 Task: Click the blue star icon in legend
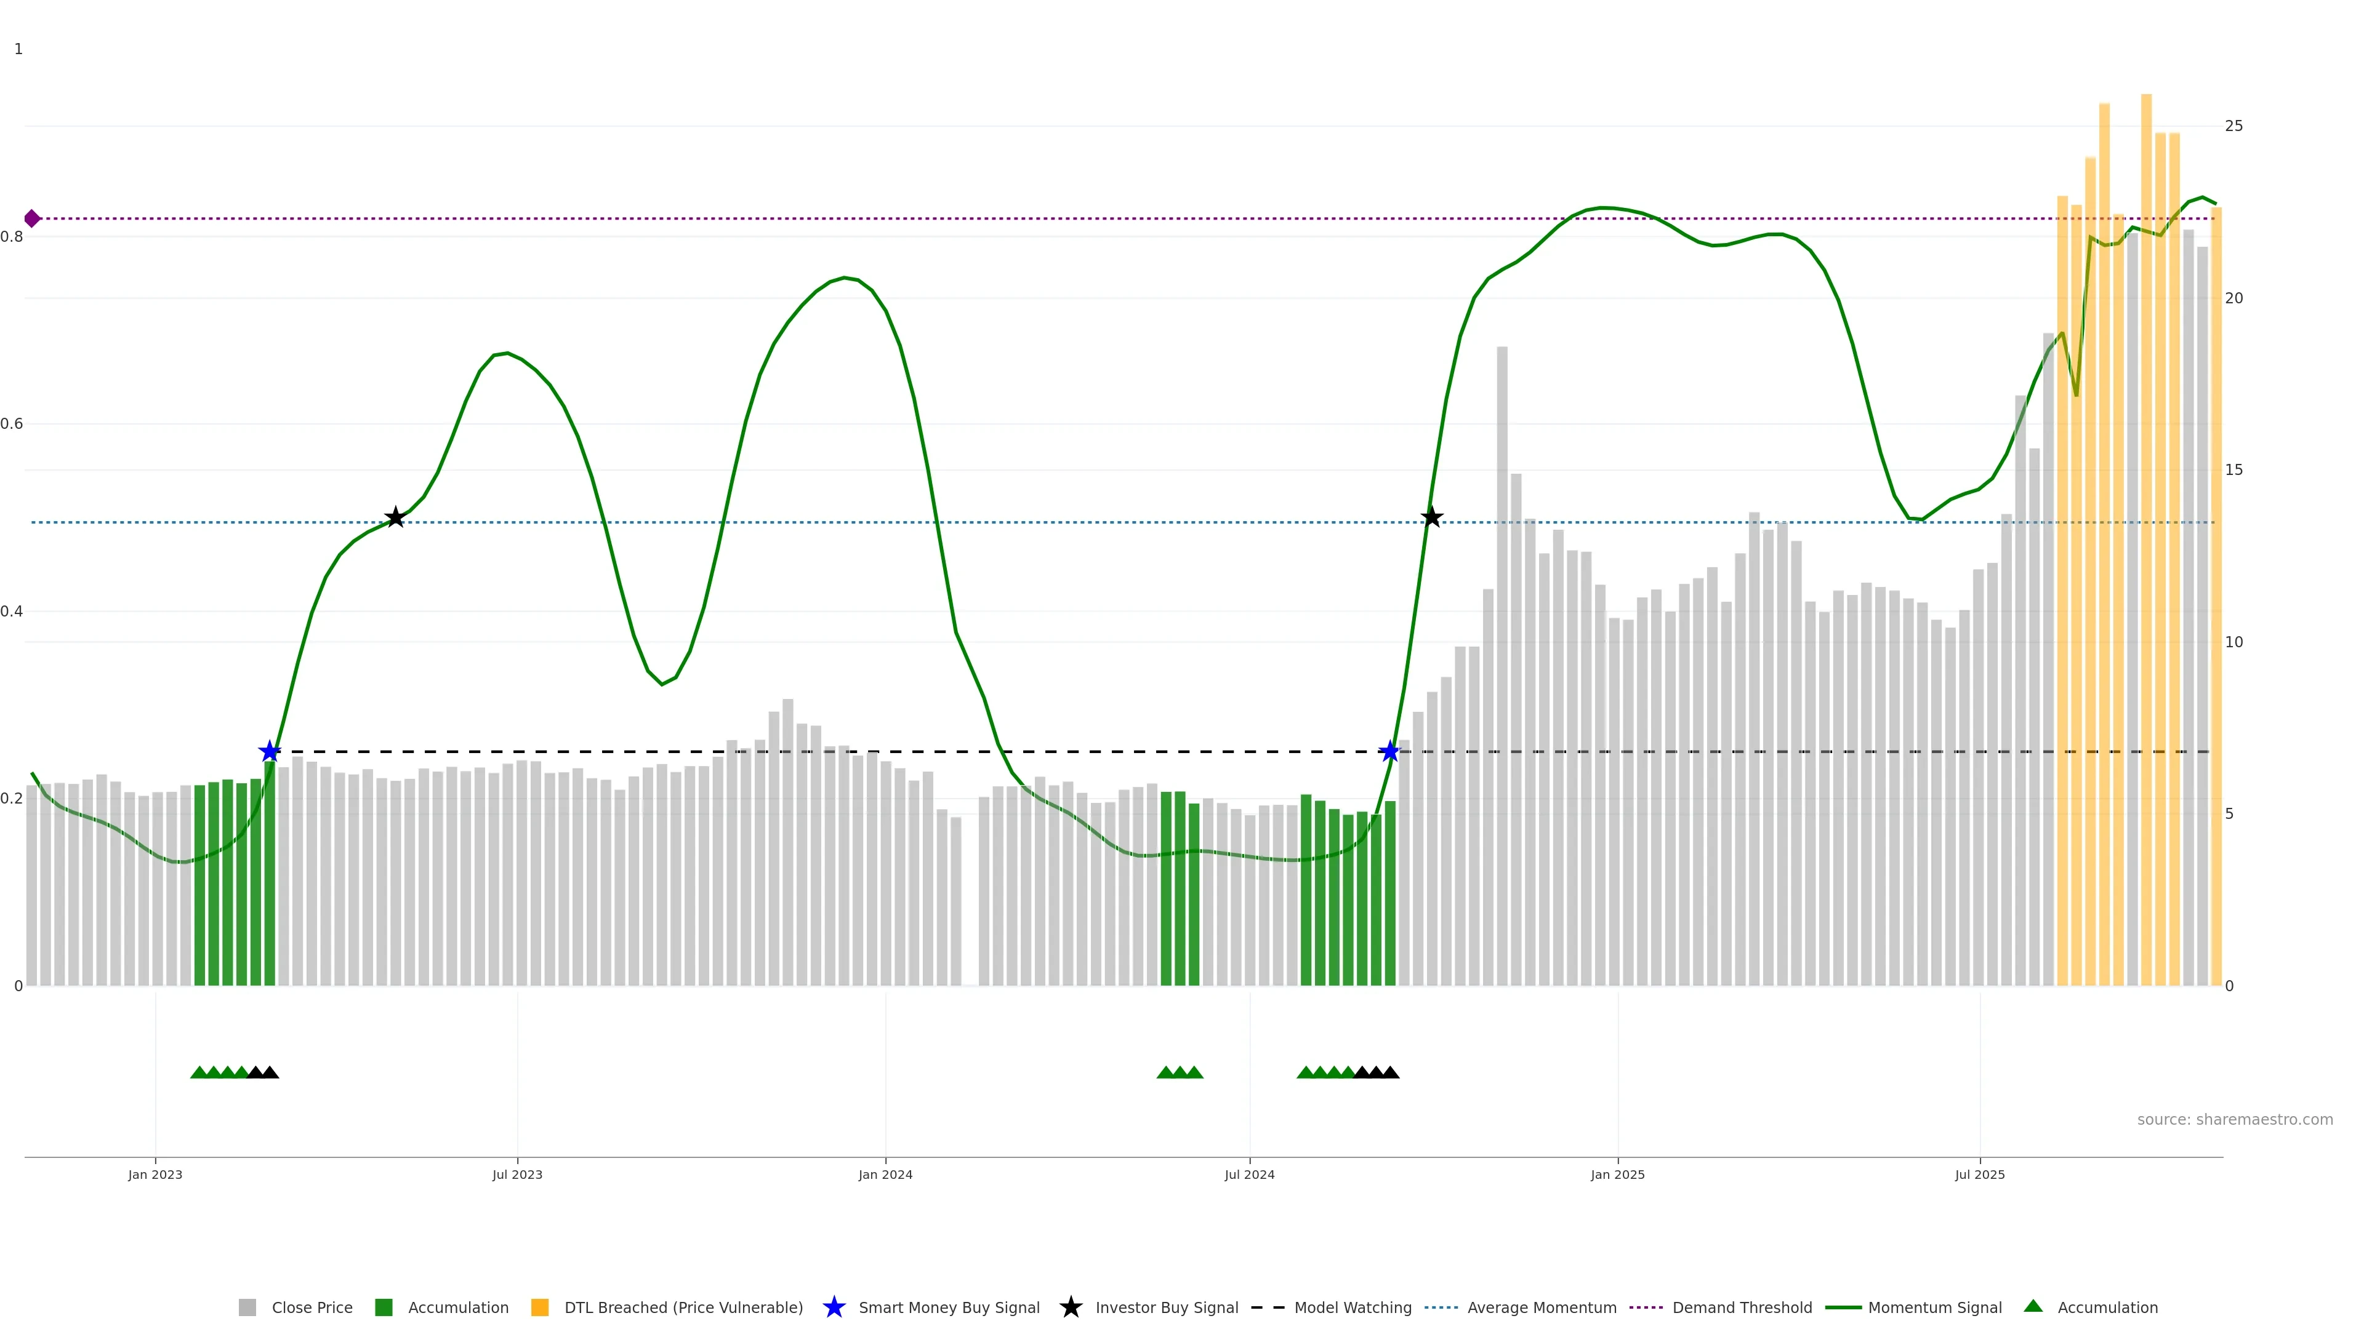click(x=834, y=1307)
